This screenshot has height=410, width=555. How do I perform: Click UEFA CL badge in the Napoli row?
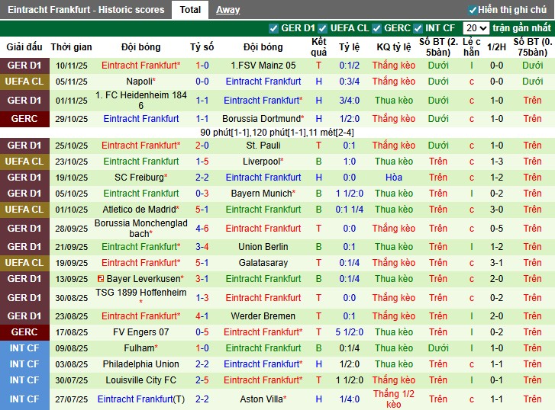[x=24, y=82]
